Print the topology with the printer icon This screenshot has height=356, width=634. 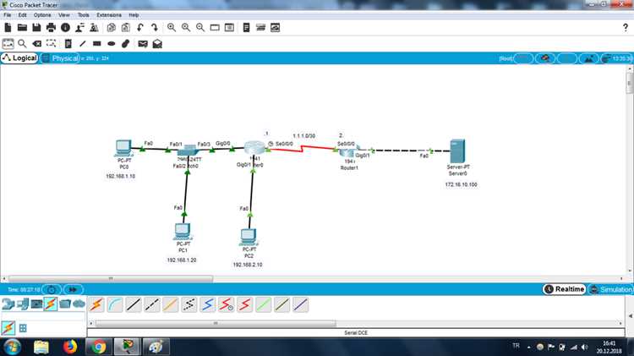click(51, 28)
